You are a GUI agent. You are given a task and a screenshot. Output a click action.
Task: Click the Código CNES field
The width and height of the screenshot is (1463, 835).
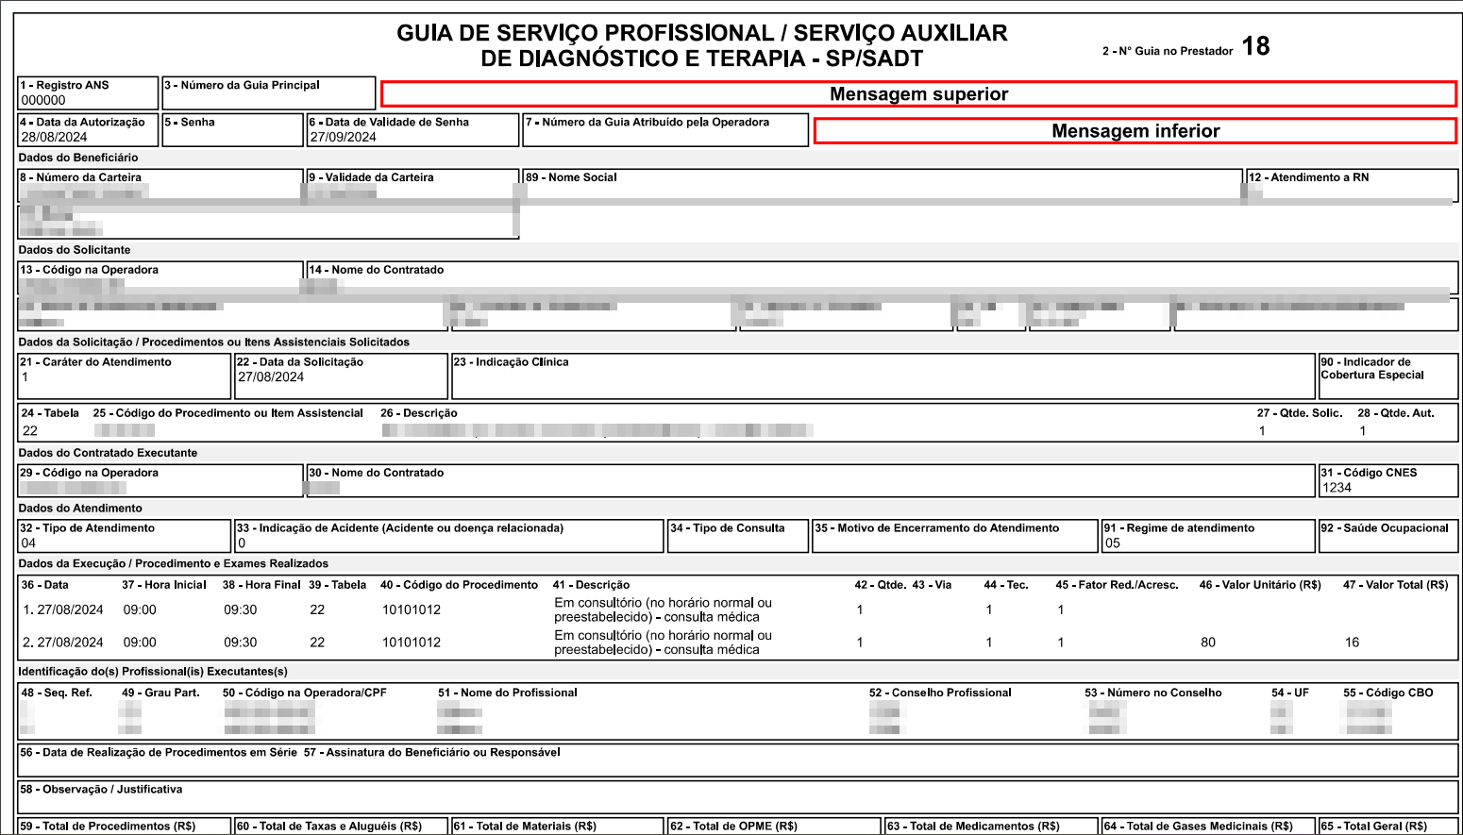1387,480
